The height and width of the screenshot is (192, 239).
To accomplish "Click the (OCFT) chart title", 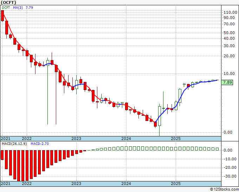I will pos(8,2).
